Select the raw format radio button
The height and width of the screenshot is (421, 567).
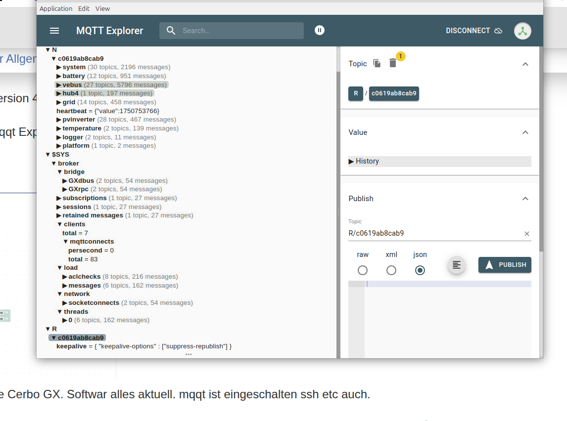(363, 270)
